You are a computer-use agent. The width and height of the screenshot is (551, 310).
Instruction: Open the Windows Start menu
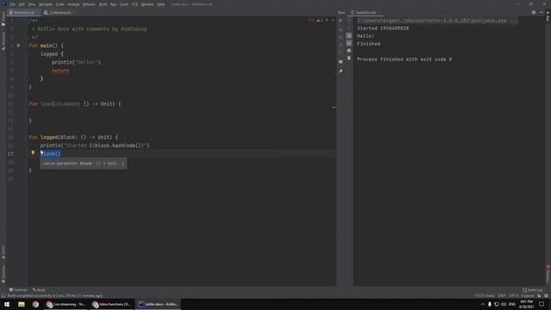(7, 304)
